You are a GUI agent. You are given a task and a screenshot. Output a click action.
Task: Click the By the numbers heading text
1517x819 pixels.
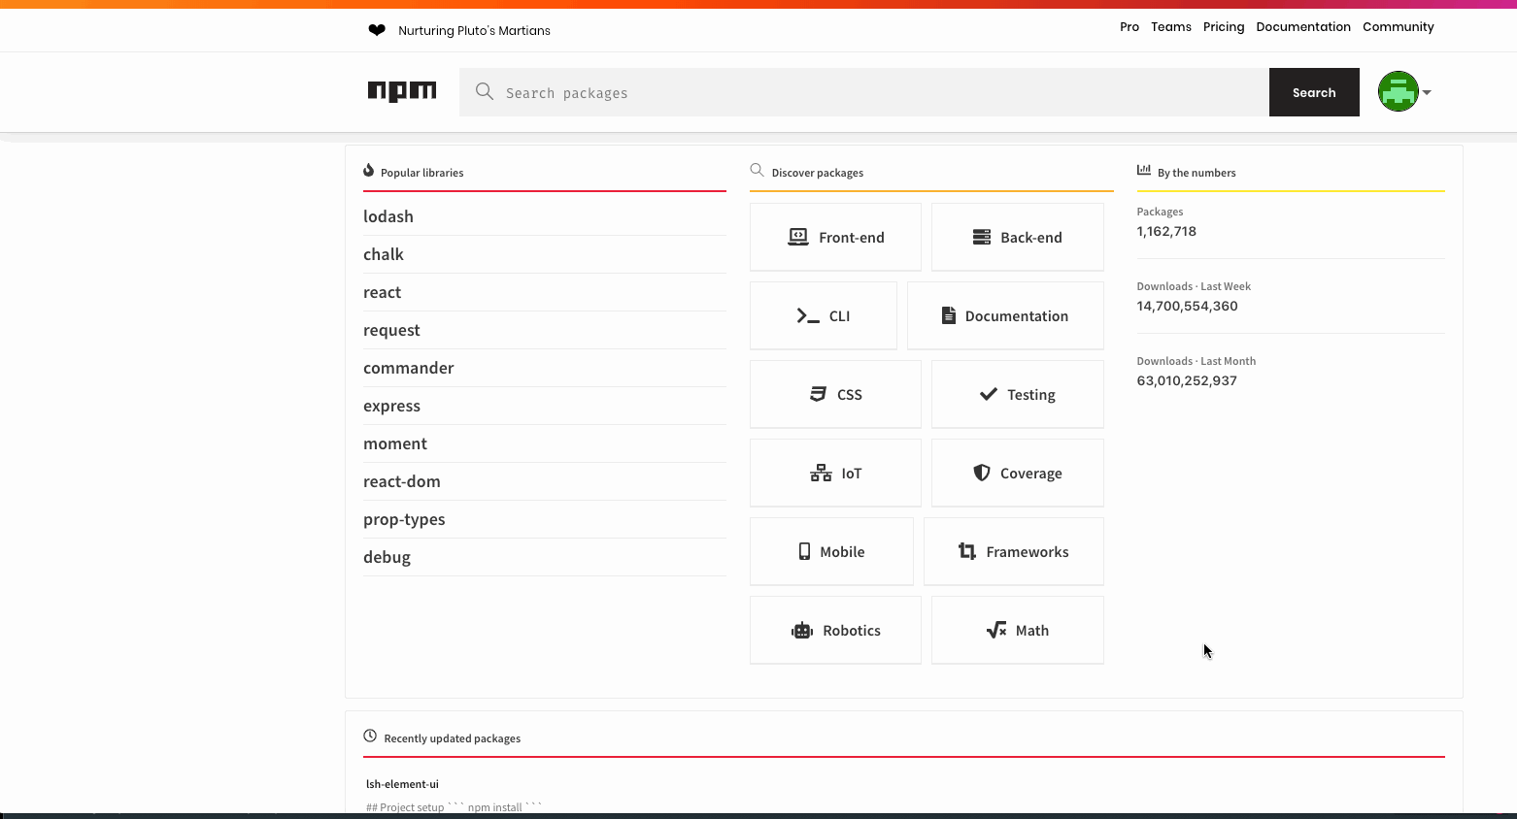[x=1197, y=173]
